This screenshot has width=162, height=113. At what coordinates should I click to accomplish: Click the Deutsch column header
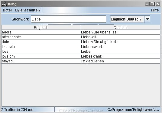point(121,27)
